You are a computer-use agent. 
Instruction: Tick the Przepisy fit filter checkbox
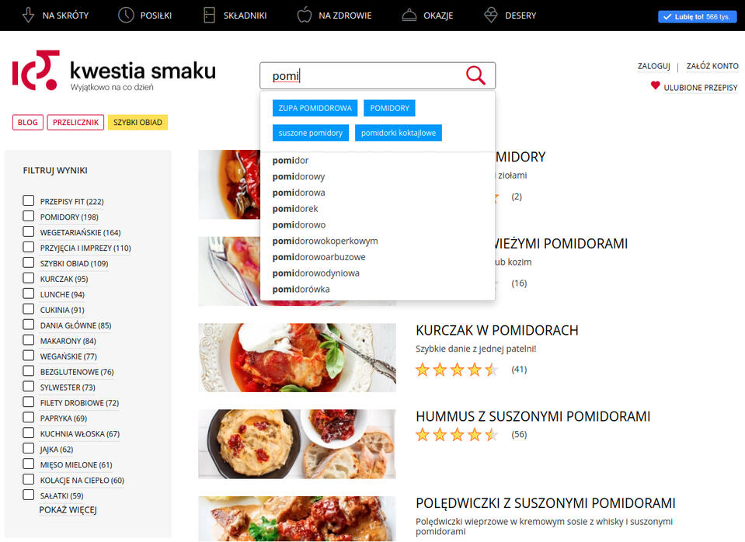tap(29, 200)
